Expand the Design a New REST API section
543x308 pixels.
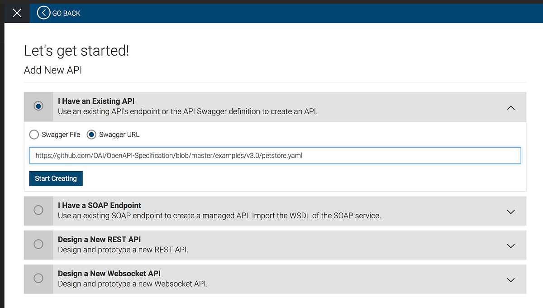tap(510, 245)
